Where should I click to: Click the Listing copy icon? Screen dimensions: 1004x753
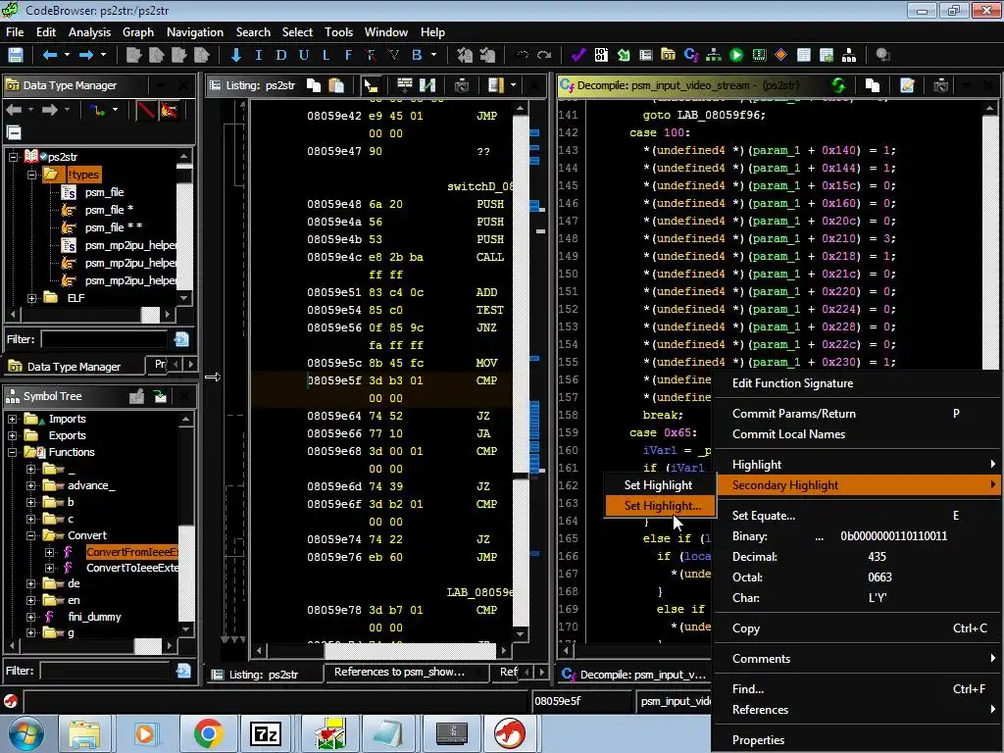314,85
